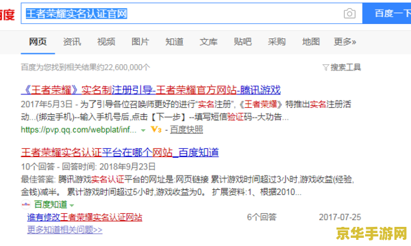Switch to the 资讯 tab
The height and width of the screenshot is (246, 411).
72,42
